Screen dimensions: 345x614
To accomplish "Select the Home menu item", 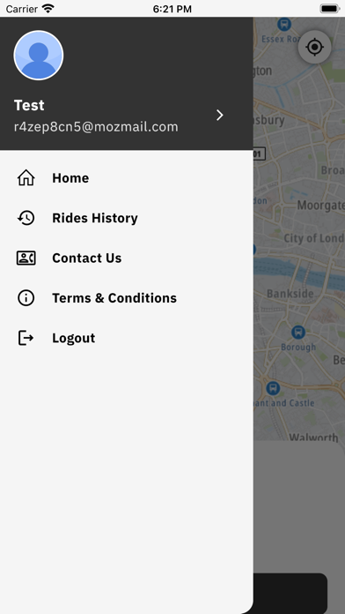I will point(127,178).
